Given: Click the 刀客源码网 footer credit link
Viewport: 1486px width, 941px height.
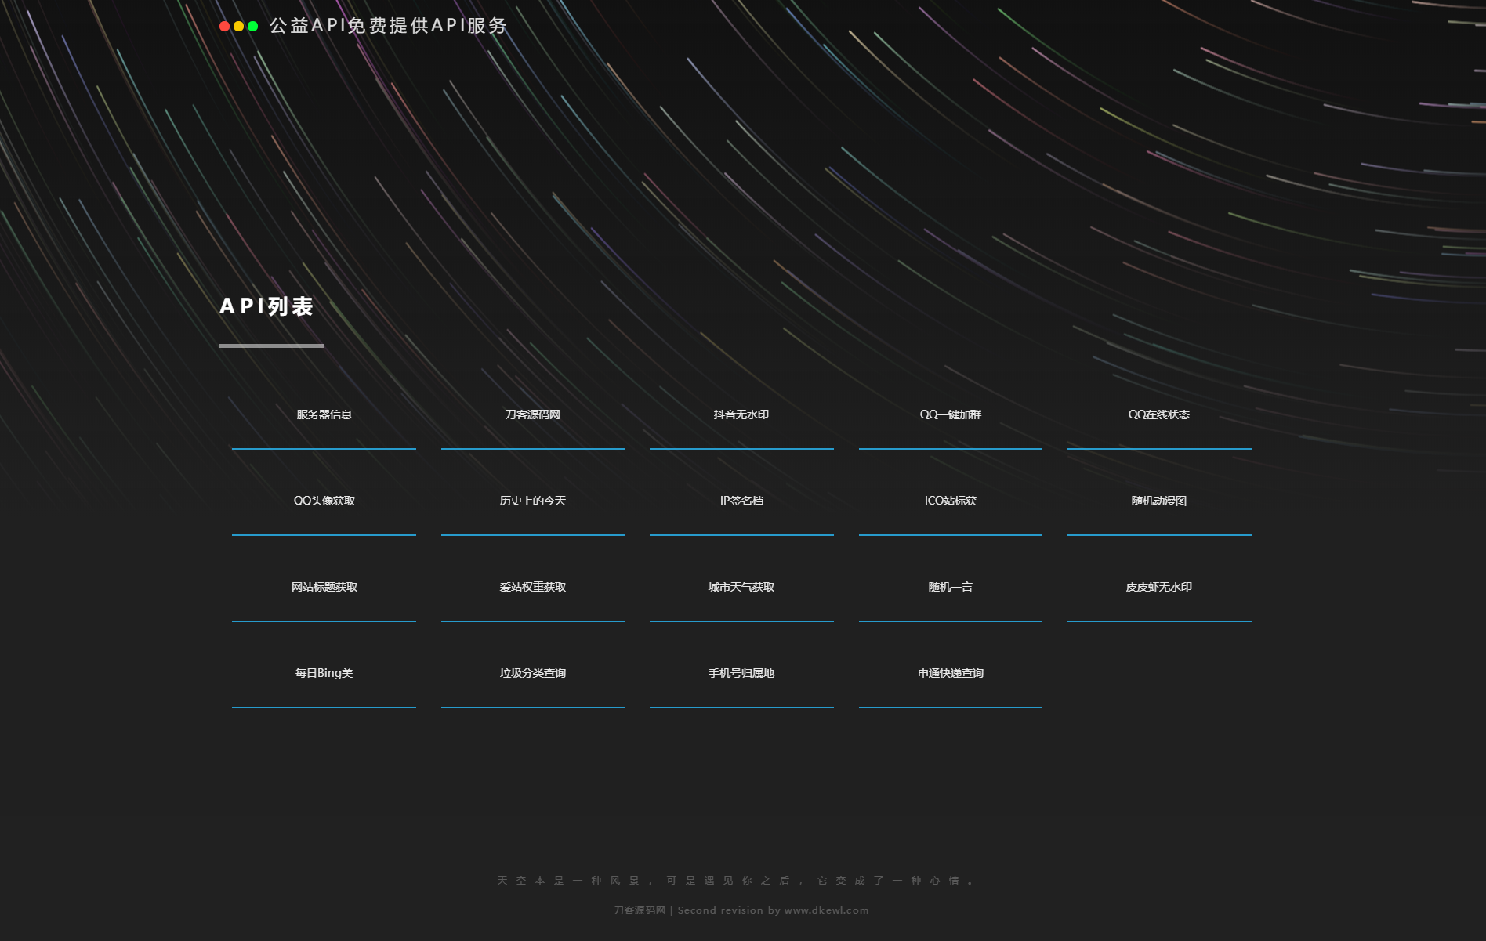Looking at the screenshot, I should (640, 910).
